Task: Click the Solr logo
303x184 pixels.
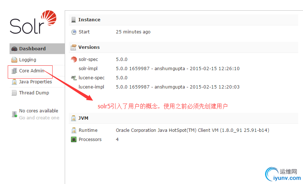Action: (x=33, y=22)
